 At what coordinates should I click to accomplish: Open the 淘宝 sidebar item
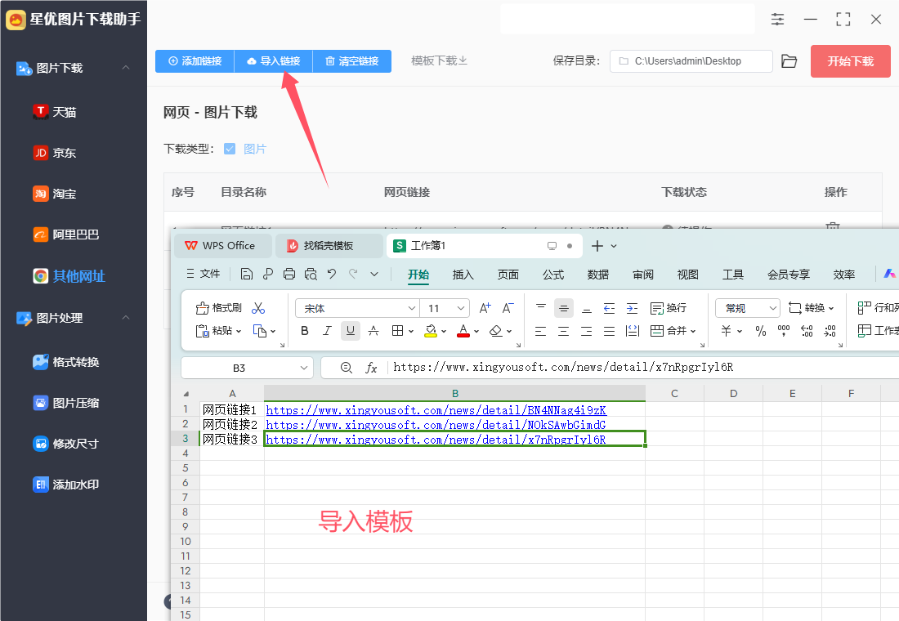tap(55, 194)
